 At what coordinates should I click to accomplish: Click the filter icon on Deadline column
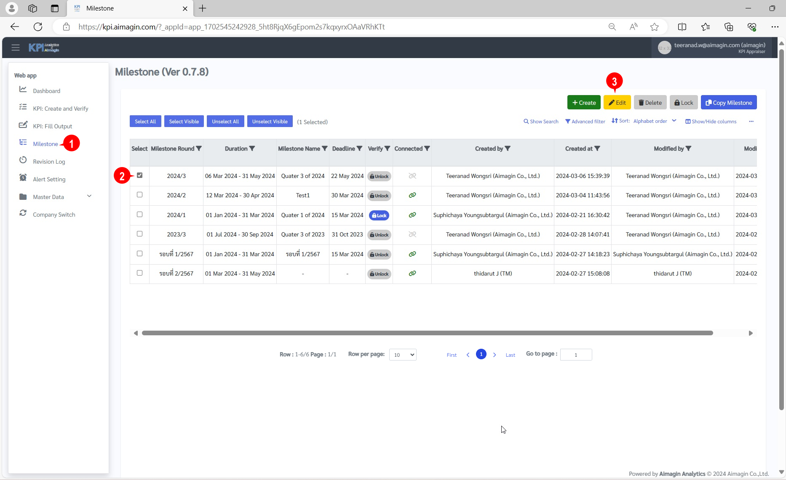(359, 149)
